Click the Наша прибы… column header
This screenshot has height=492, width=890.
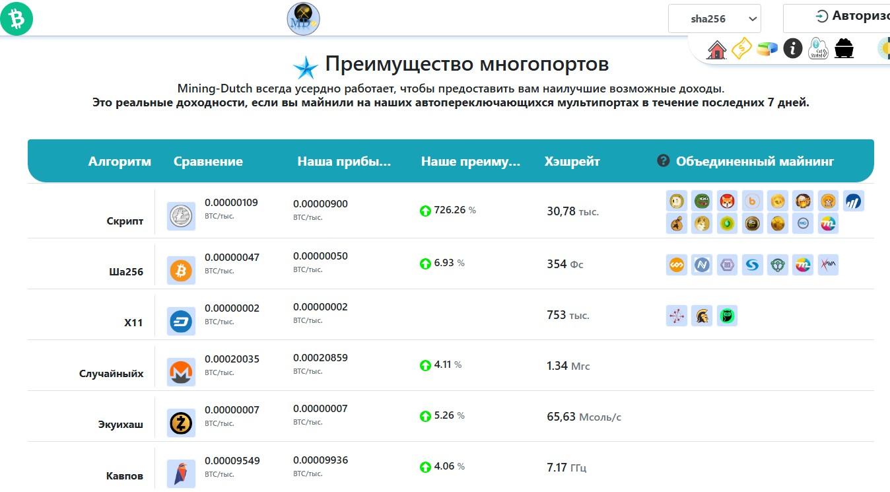tap(344, 161)
